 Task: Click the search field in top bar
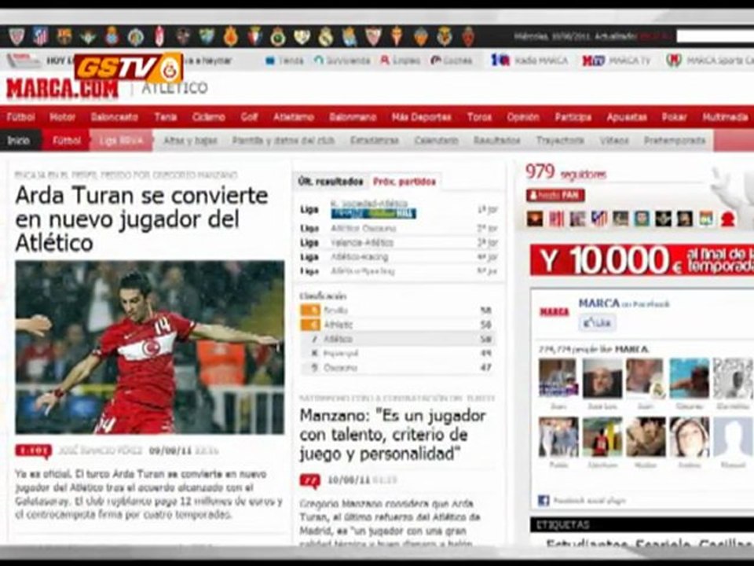715,36
